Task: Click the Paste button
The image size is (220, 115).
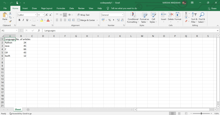Action: 5,17
